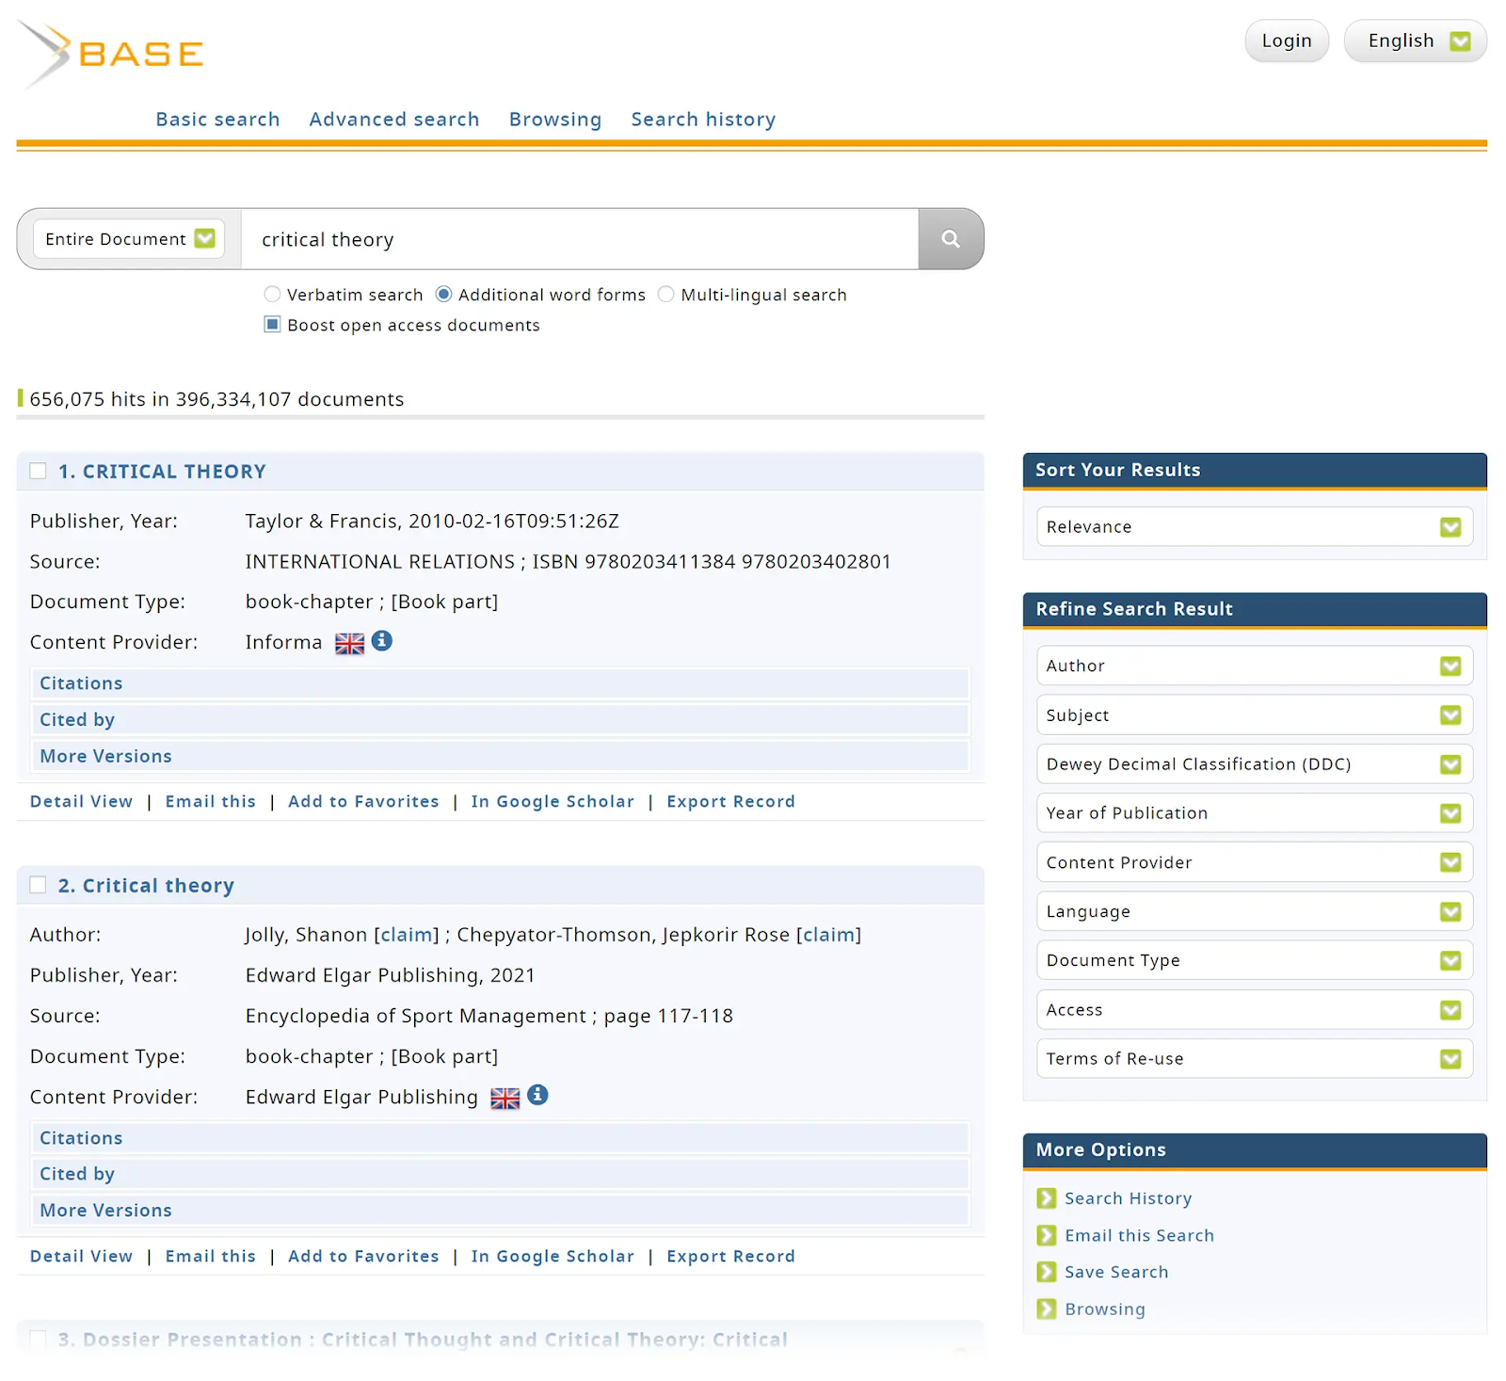Open the info icon next to Informa

[382, 641]
